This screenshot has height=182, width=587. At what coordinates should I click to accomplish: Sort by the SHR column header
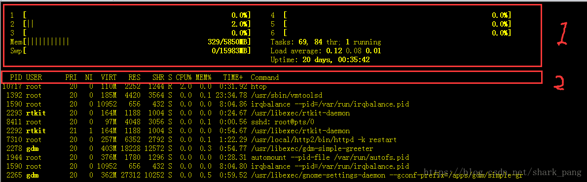[x=159, y=77]
